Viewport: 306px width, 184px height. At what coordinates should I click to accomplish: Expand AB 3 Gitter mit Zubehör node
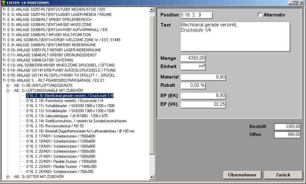8,177
